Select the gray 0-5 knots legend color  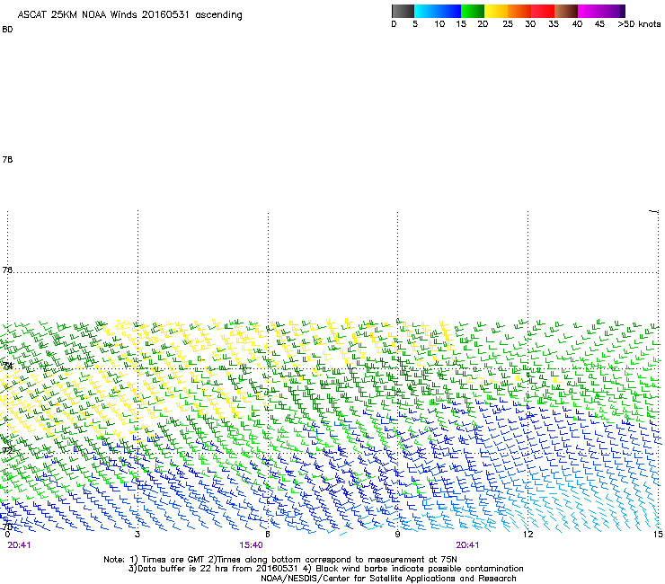[x=403, y=11]
